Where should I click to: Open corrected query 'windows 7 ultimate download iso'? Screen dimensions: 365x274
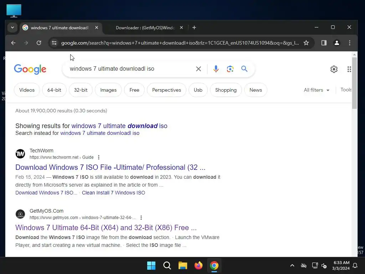pos(119,126)
